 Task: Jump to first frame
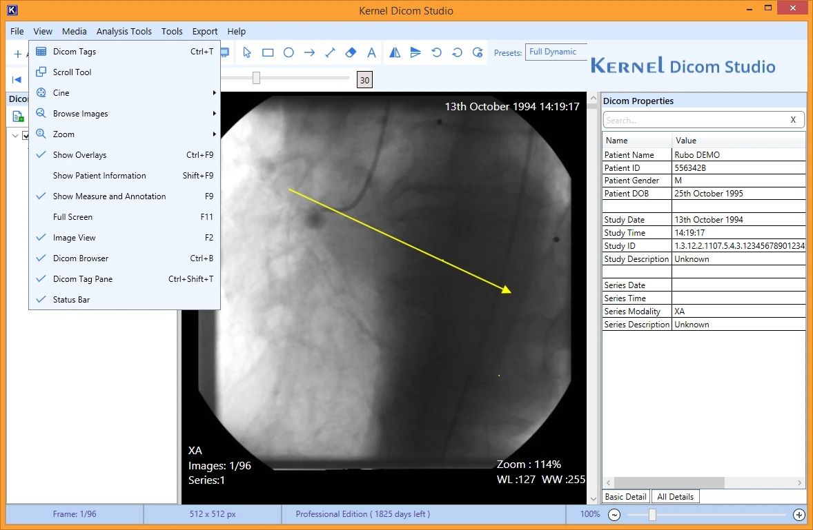click(17, 79)
